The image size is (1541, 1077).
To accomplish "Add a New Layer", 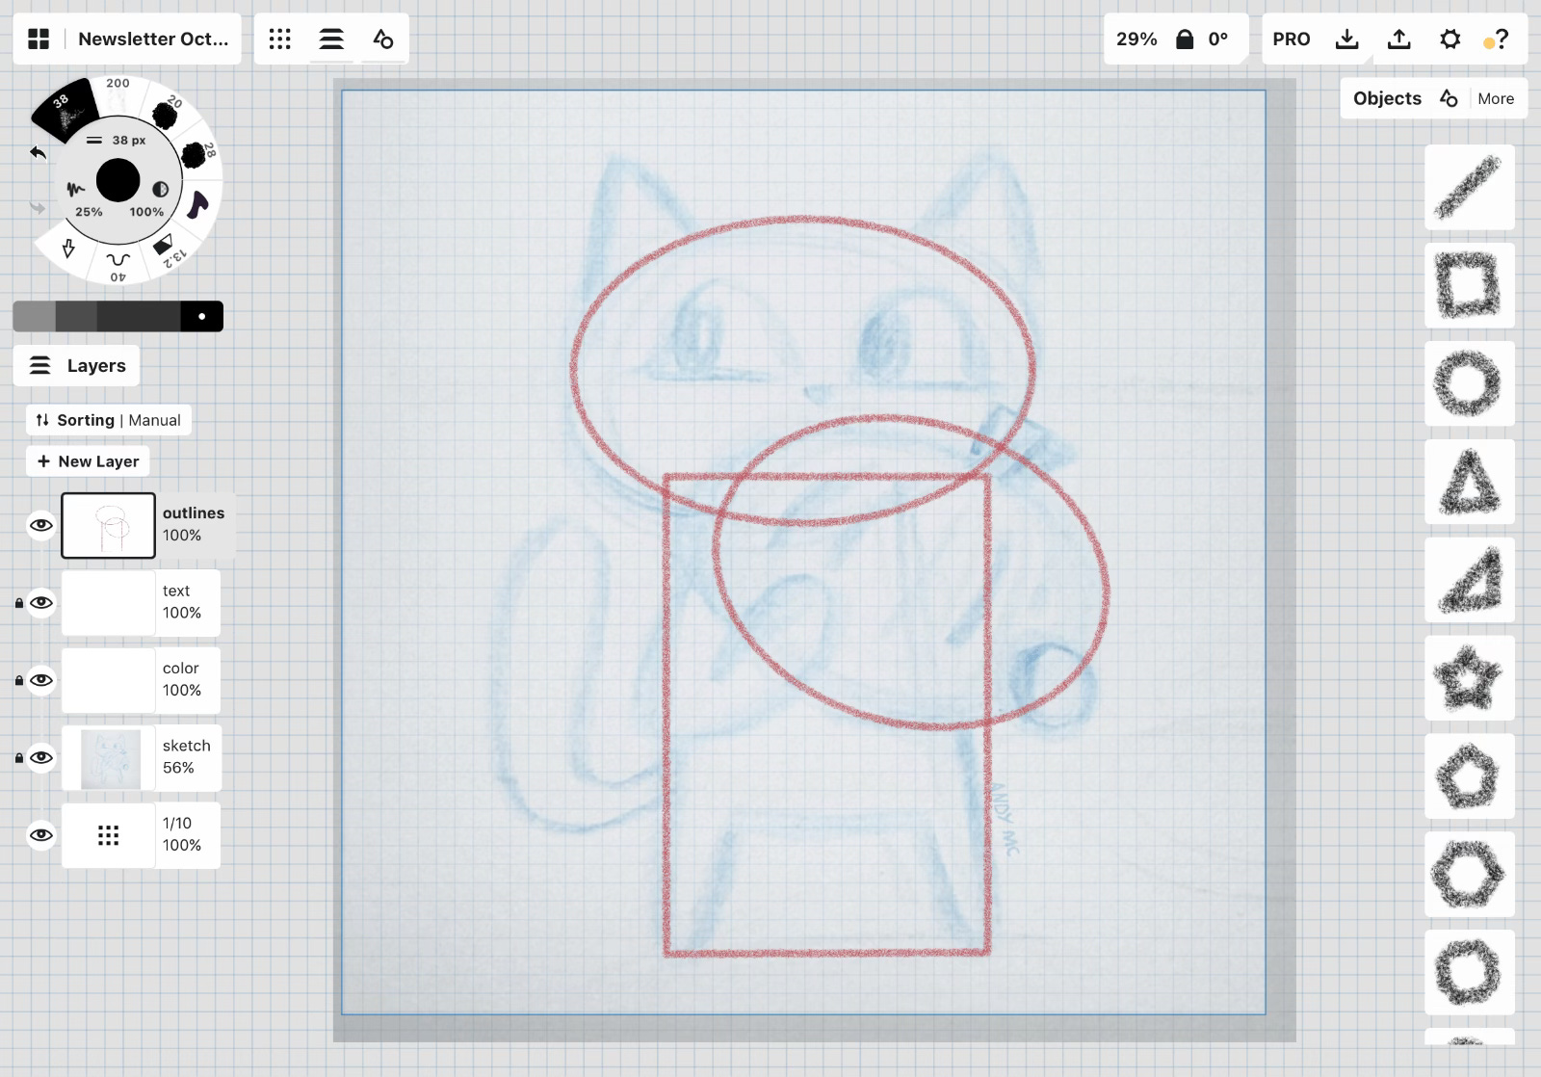I will tap(88, 461).
